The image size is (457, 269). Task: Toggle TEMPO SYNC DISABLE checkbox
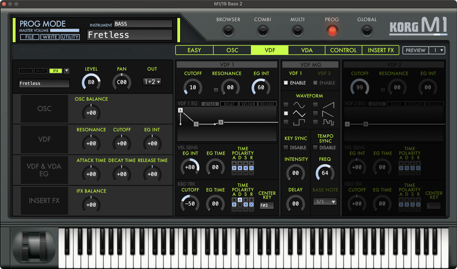315,147
